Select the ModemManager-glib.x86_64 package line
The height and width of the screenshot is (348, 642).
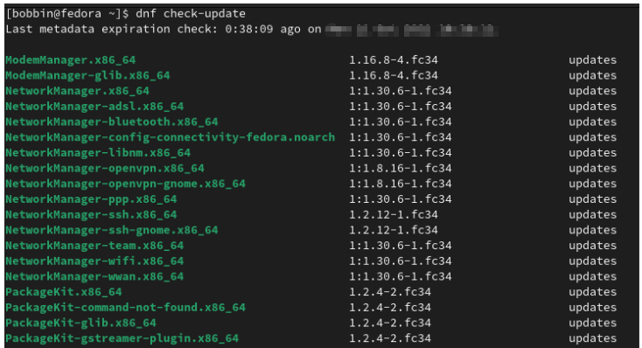87,76
